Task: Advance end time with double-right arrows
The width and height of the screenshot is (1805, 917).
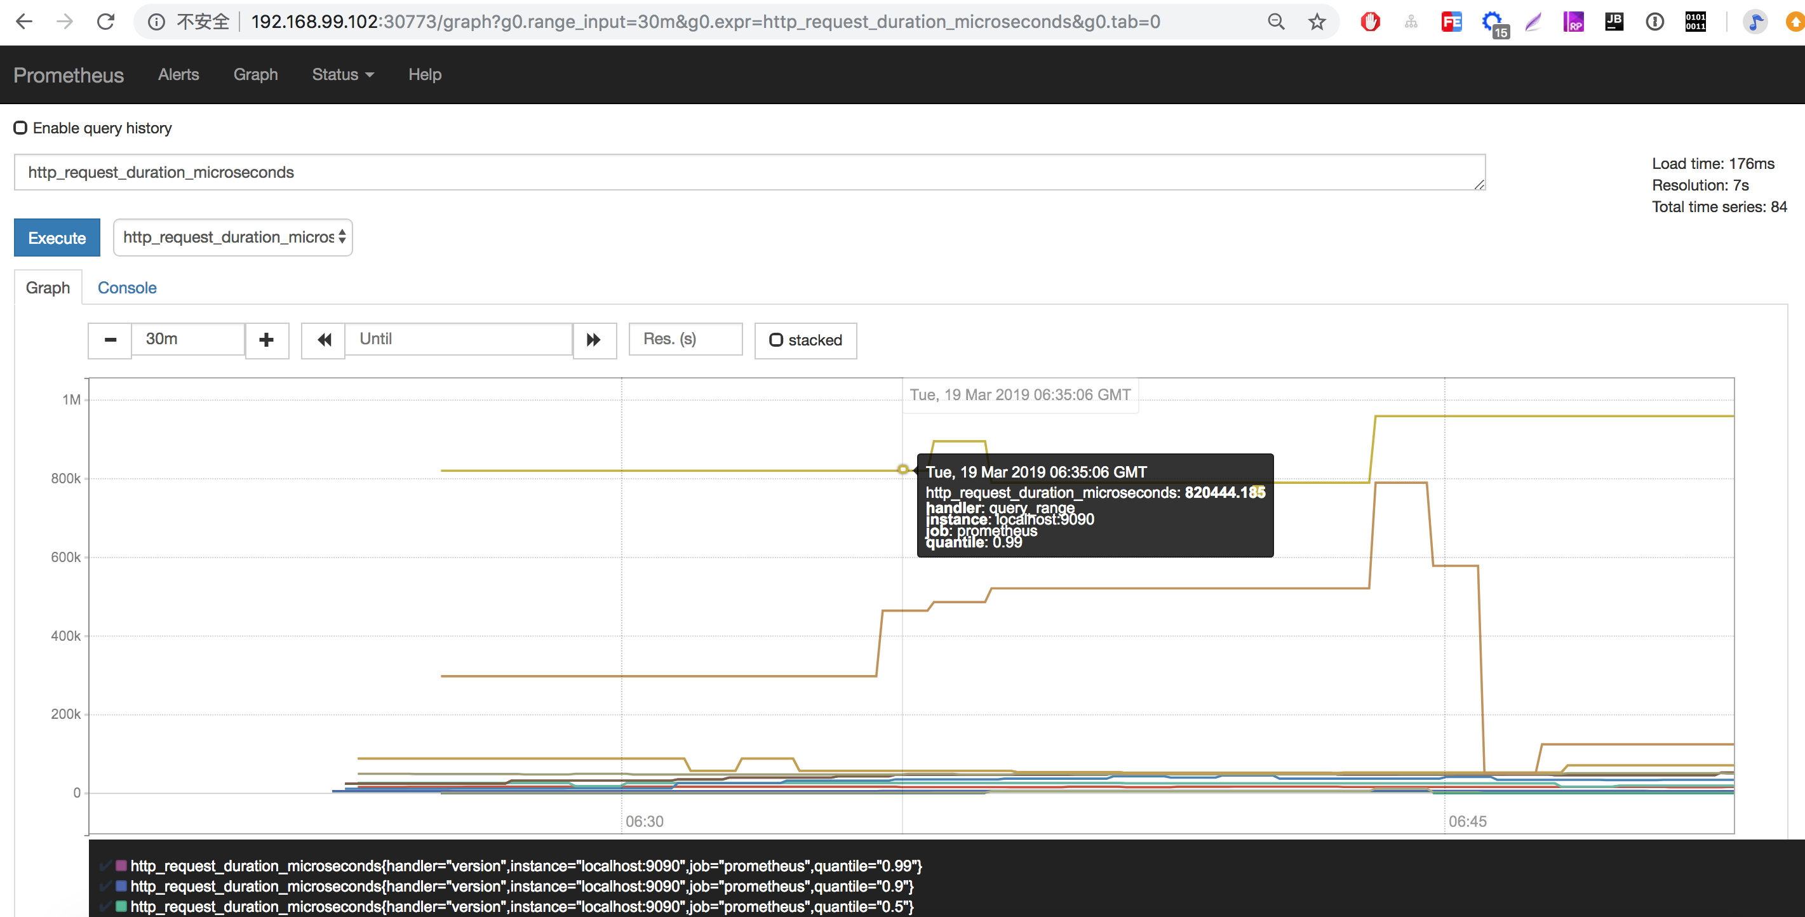Action: click(594, 340)
